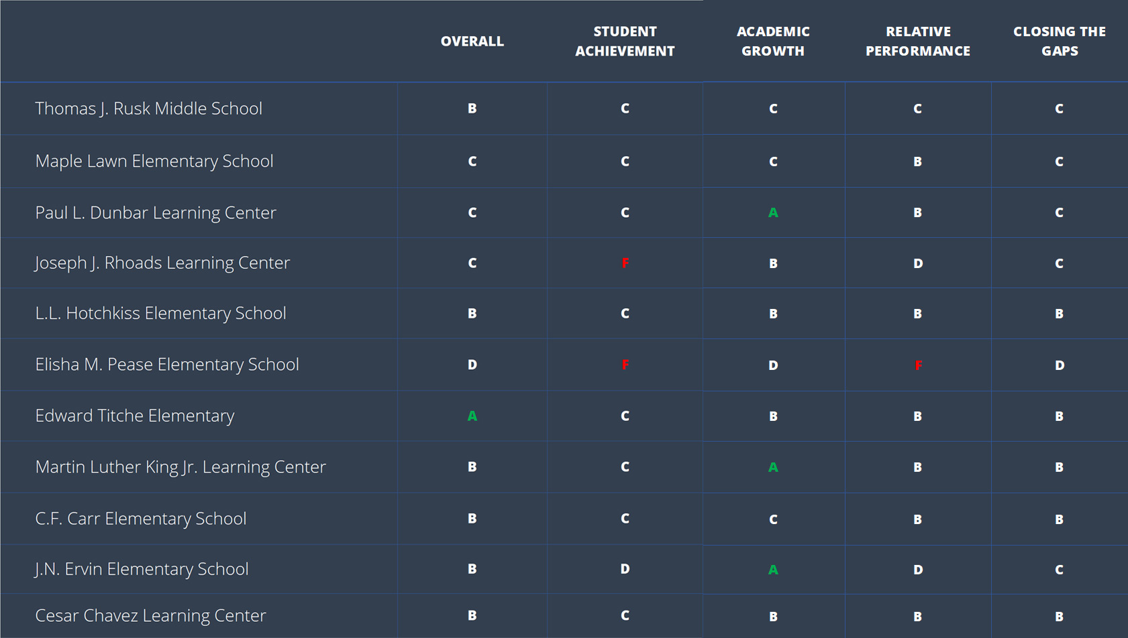This screenshot has width=1128, height=638.
Task: Click Joseph J. Rhoads Learning Center
Action: click(162, 263)
